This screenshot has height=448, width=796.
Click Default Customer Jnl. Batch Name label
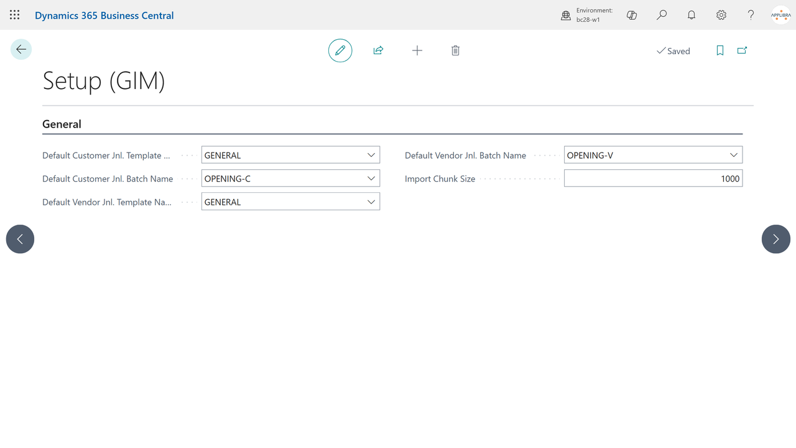point(108,179)
